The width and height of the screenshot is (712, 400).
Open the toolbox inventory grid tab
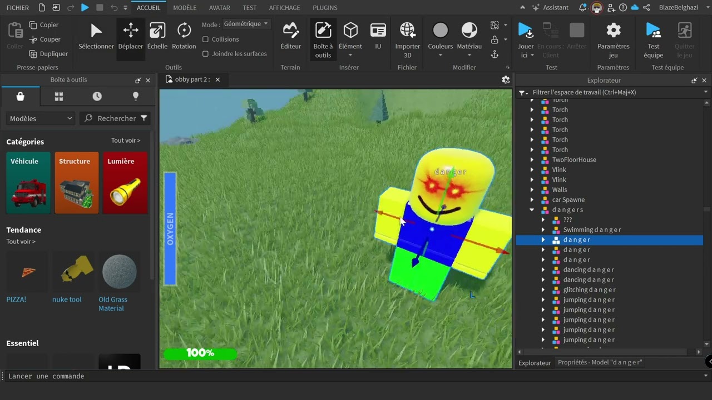tap(59, 97)
